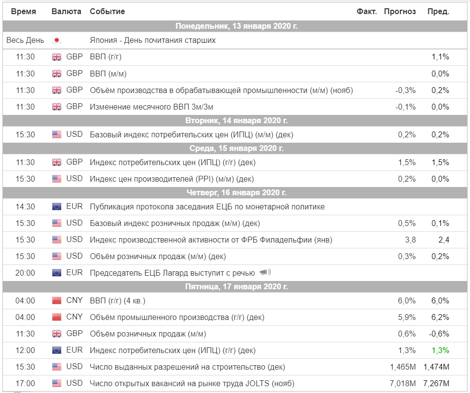
Task: Open the event Индекс цен производителей (PPI)
Action: (172, 179)
